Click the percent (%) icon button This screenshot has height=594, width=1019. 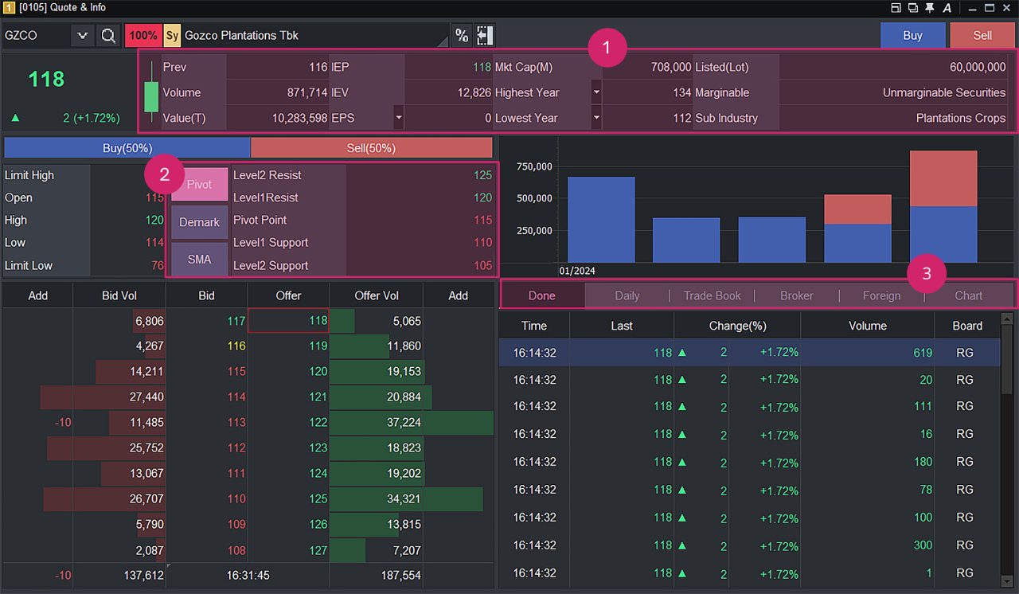(462, 36)
